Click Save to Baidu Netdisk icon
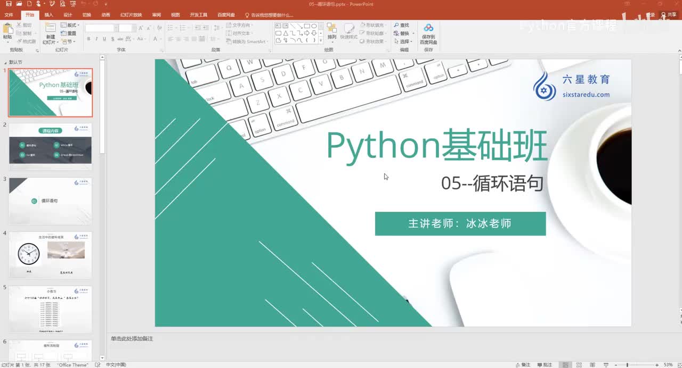Viewport: 682px width, 368px height. [428, 28]
